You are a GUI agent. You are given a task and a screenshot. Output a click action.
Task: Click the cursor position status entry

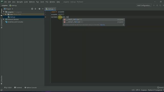[x=133, y=90]
